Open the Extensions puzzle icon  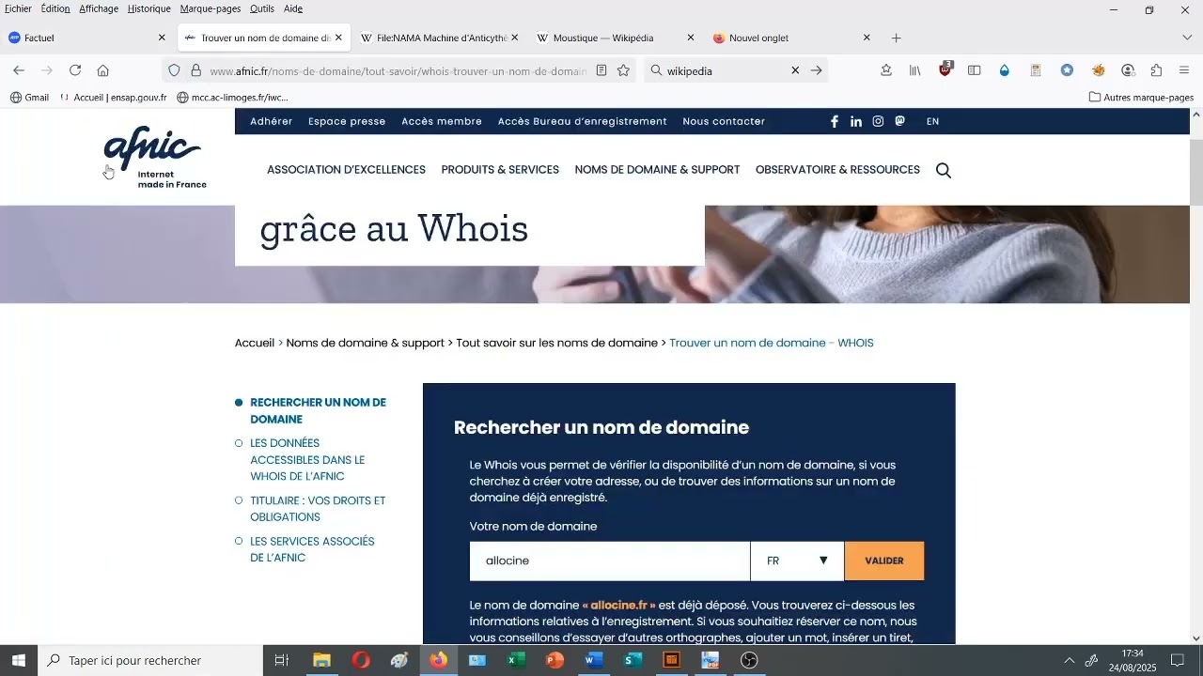[1157, 70]
